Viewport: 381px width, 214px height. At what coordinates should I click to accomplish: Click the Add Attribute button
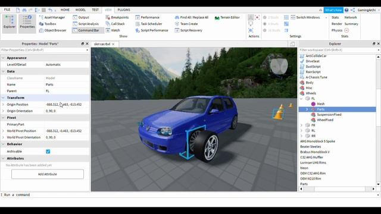click(x=48, y=174)
